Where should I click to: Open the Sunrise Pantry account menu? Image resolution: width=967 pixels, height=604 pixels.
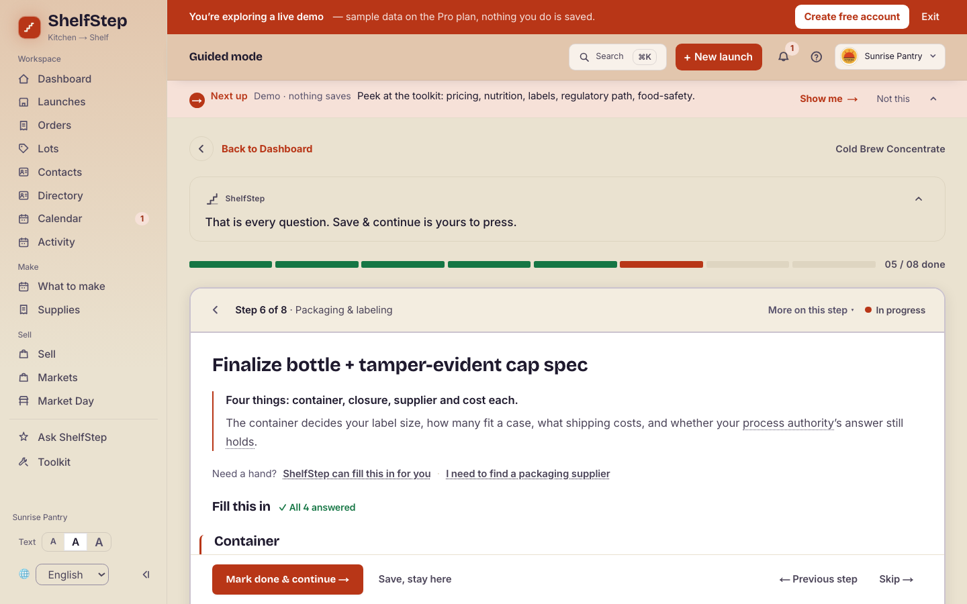point(890,56)
